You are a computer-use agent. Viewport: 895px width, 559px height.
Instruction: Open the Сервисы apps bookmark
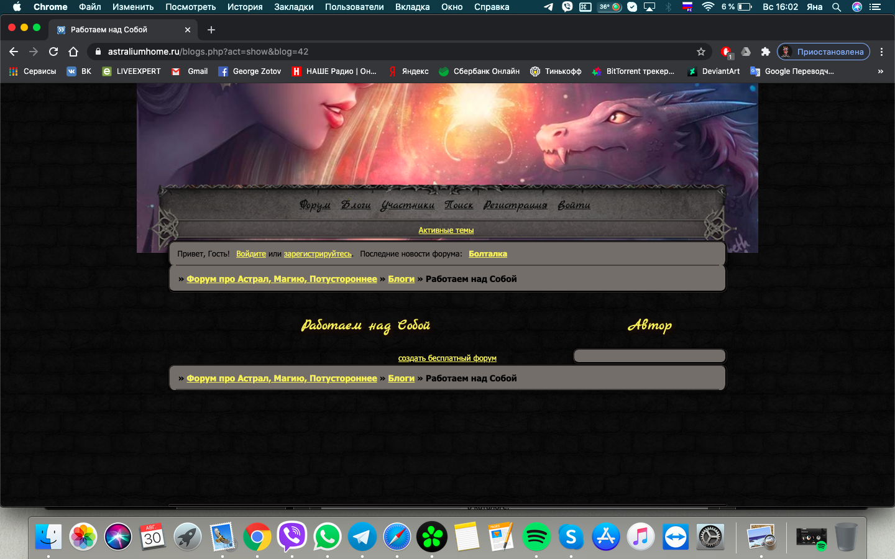[33, 71]
